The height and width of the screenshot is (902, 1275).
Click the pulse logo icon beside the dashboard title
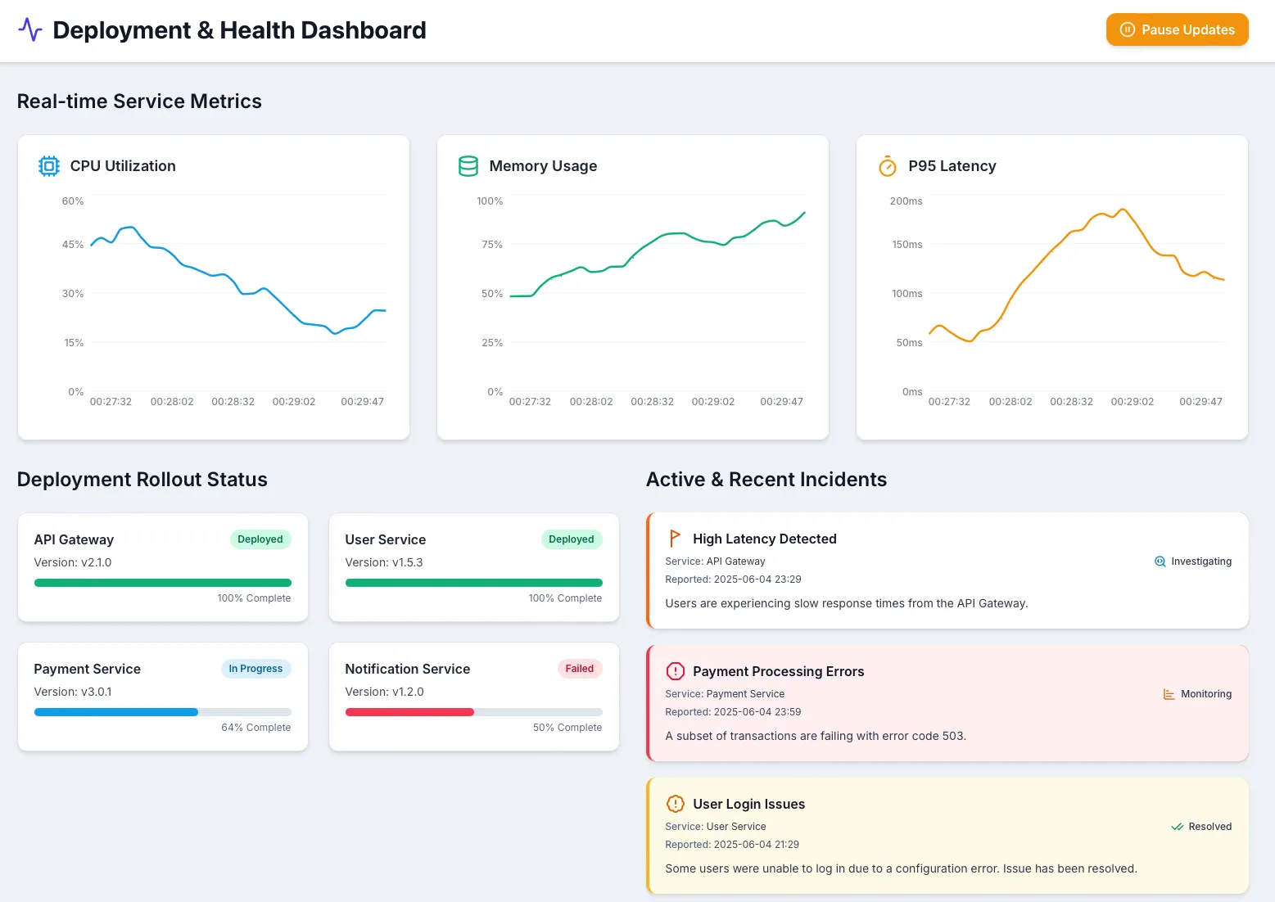(x=30, y=30)
